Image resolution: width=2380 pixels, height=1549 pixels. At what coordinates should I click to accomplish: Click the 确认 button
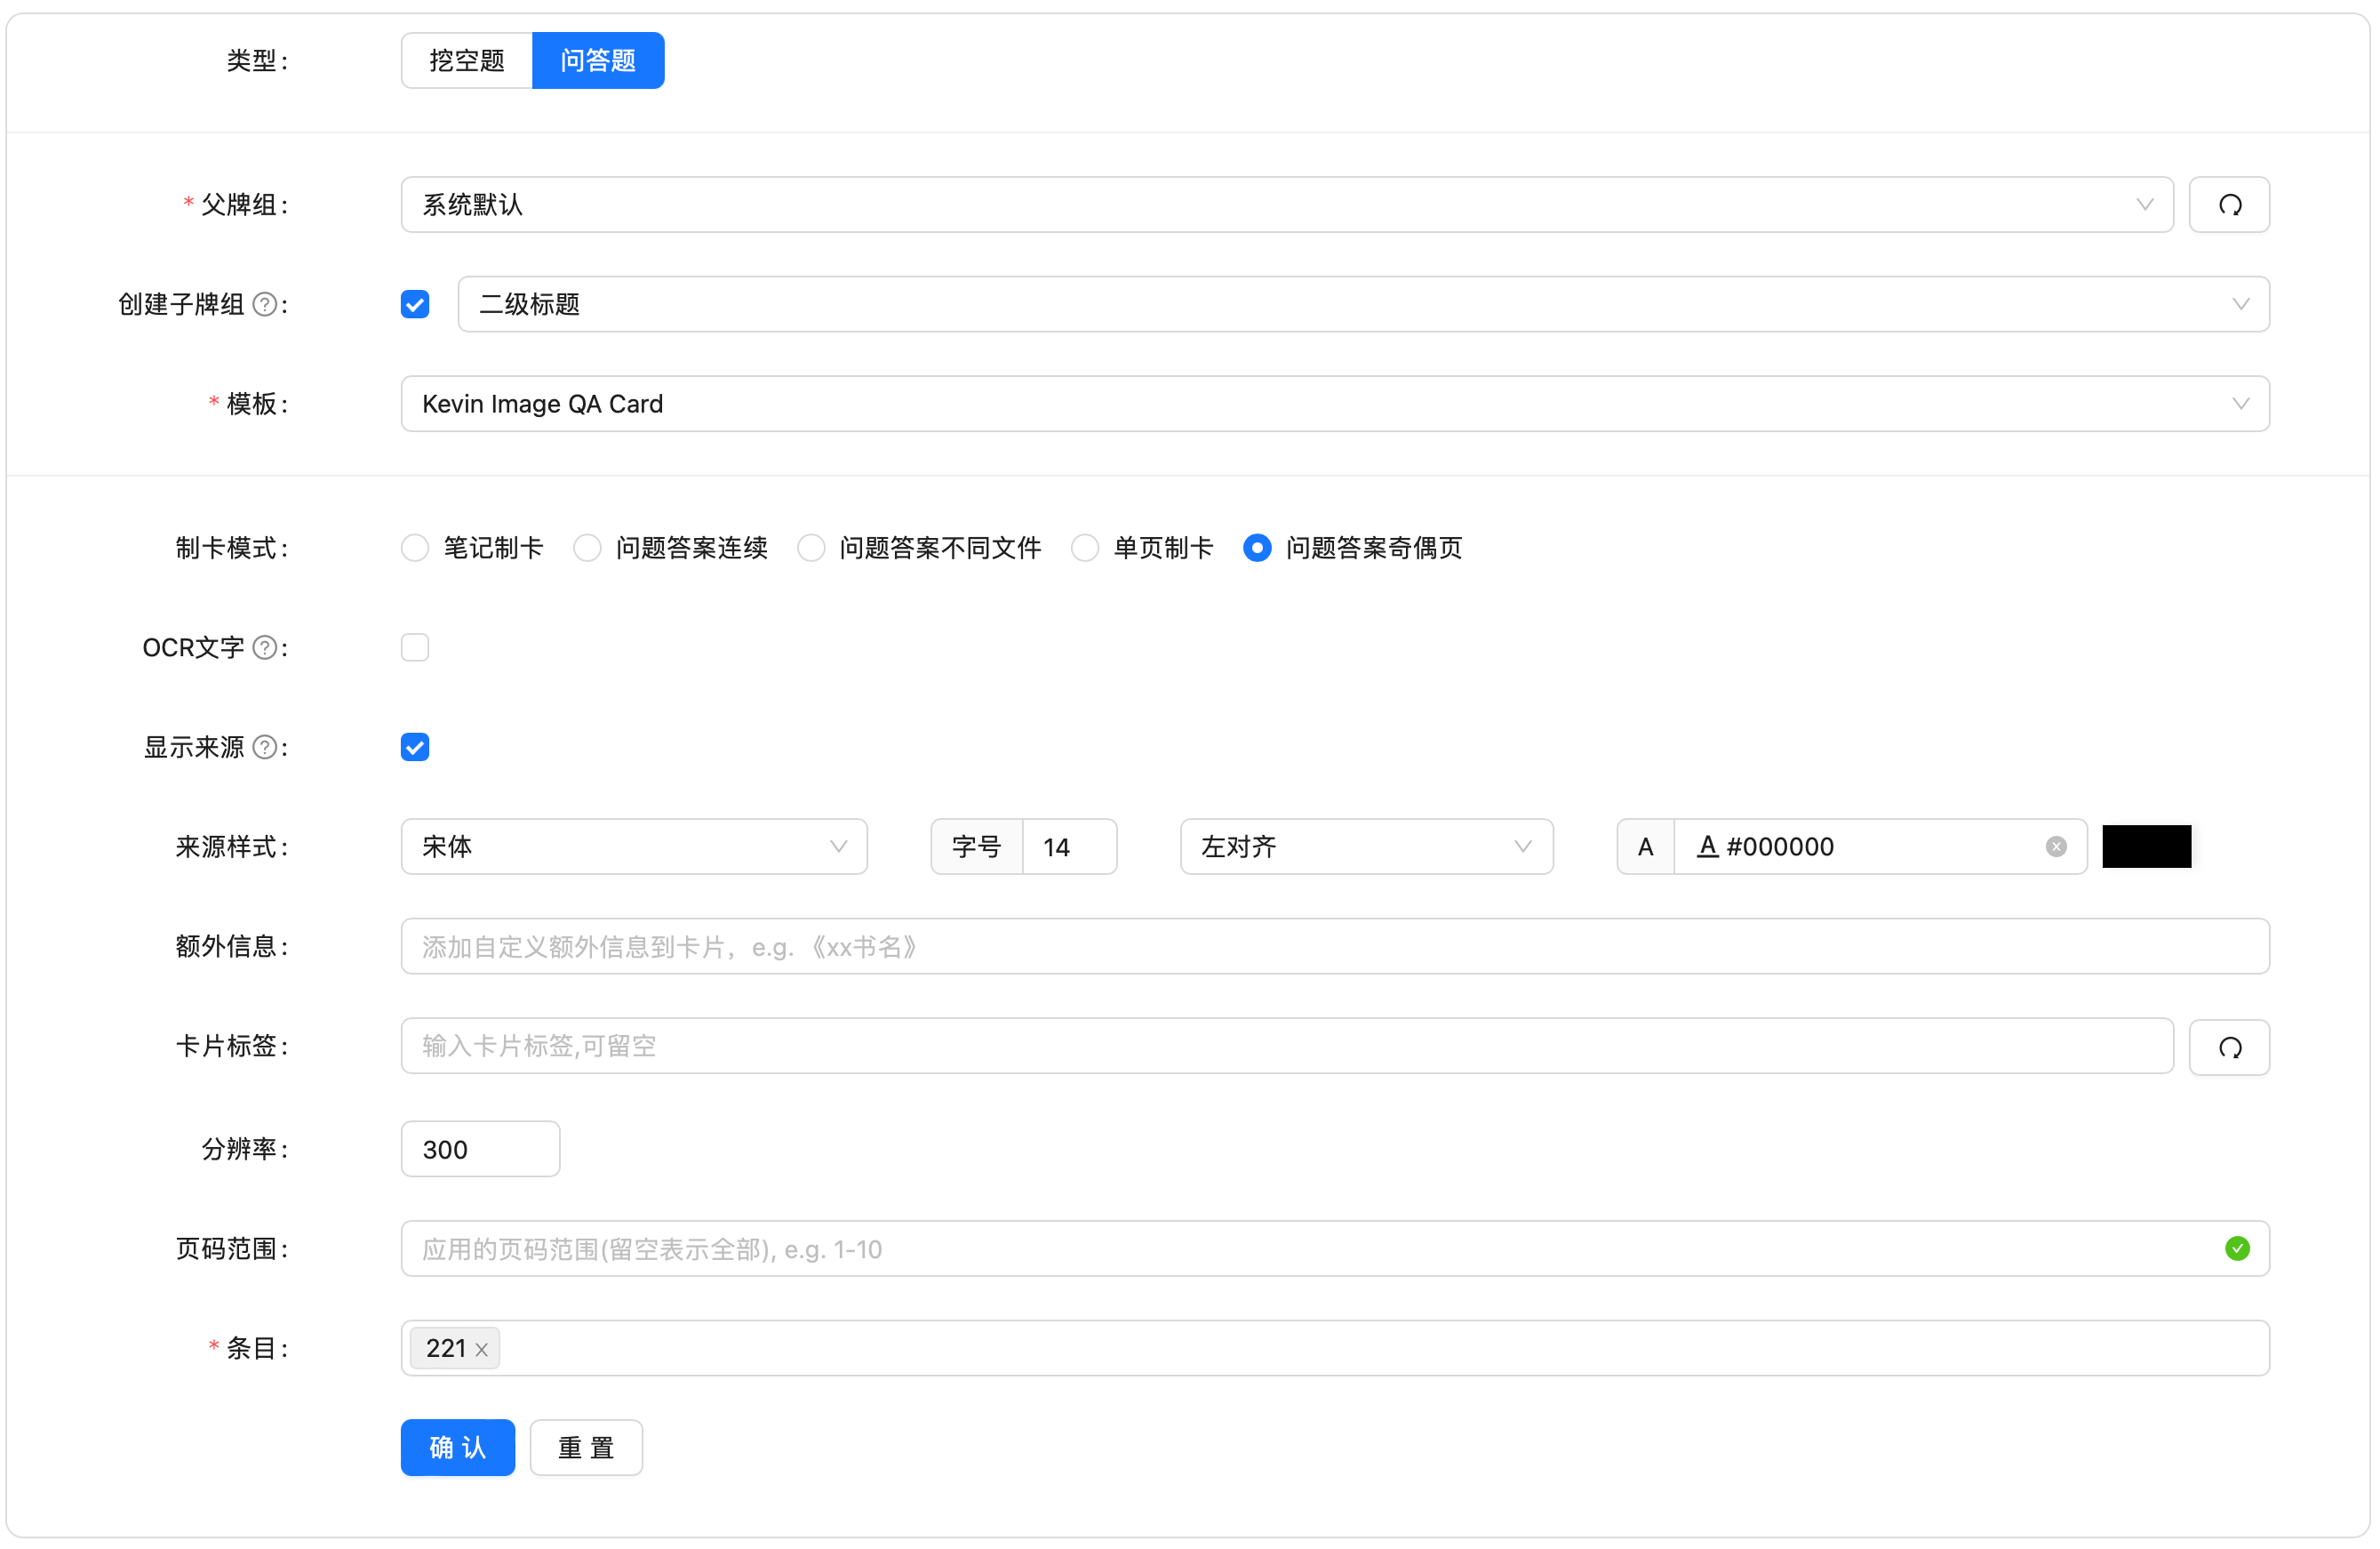457,1447
